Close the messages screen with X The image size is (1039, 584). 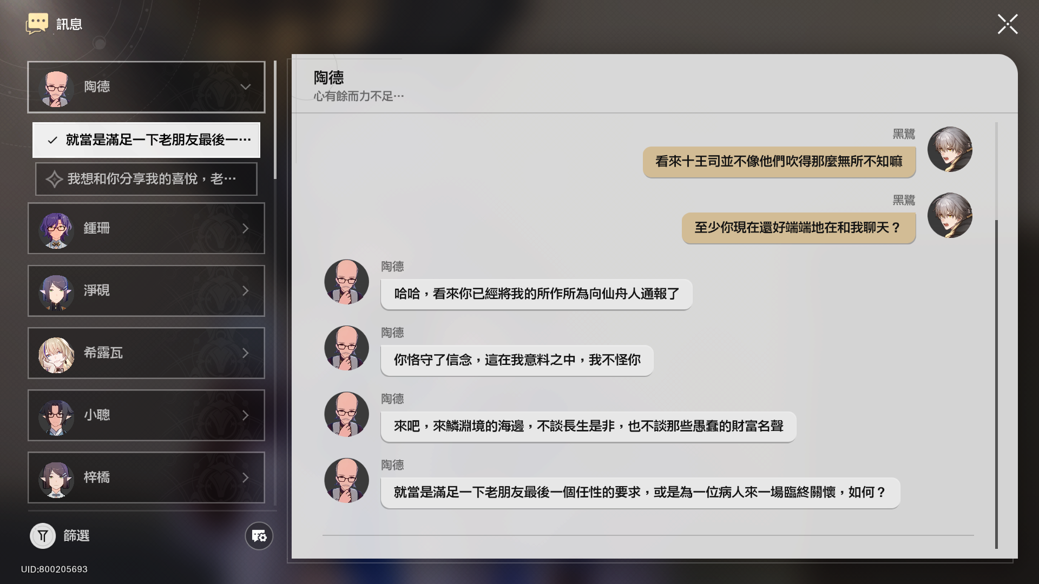tap(1008, 24)
